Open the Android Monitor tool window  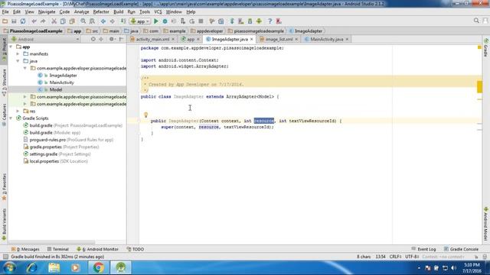98,249
